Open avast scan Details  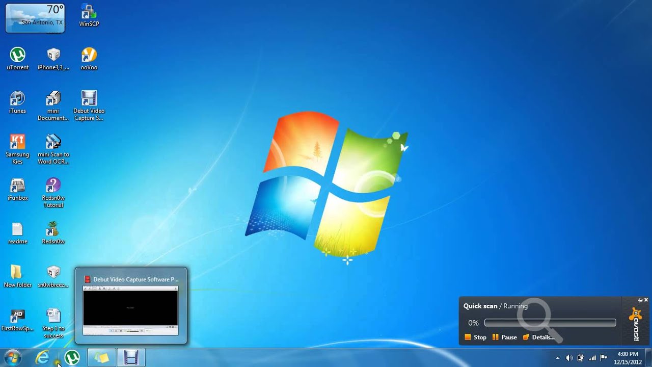538,337
